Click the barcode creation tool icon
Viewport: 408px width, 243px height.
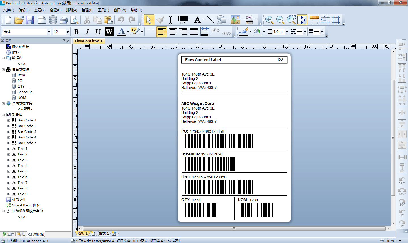tap(183, 20)
